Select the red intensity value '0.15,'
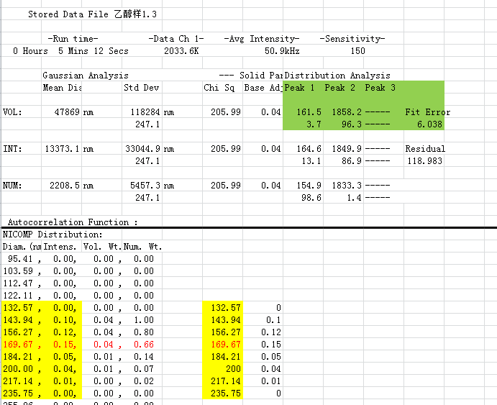Image resolution: width=497 pixels, height=405 pixels. pyautogui.click(x=65, y=345)
